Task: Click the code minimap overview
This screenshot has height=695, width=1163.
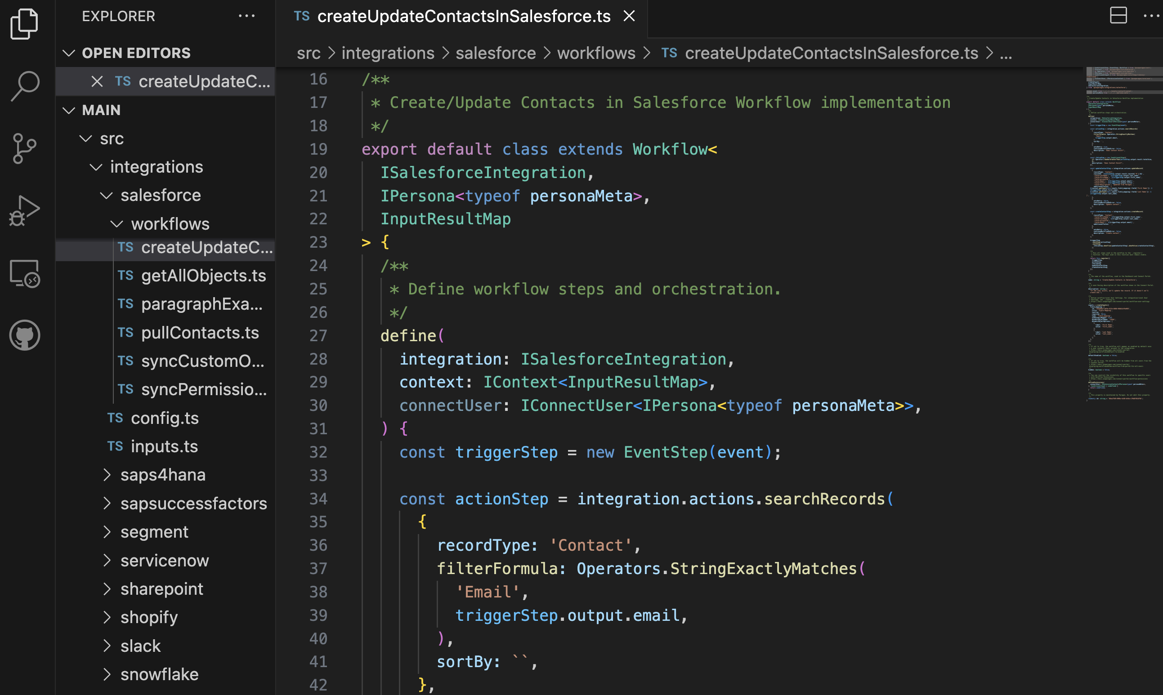Action: tap(1124, 234)
